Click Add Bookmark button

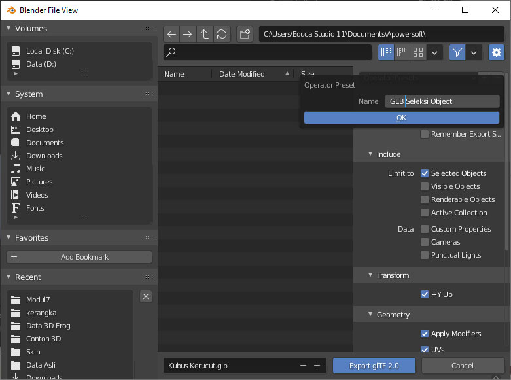pyautogui.click(x=79, y=257)
